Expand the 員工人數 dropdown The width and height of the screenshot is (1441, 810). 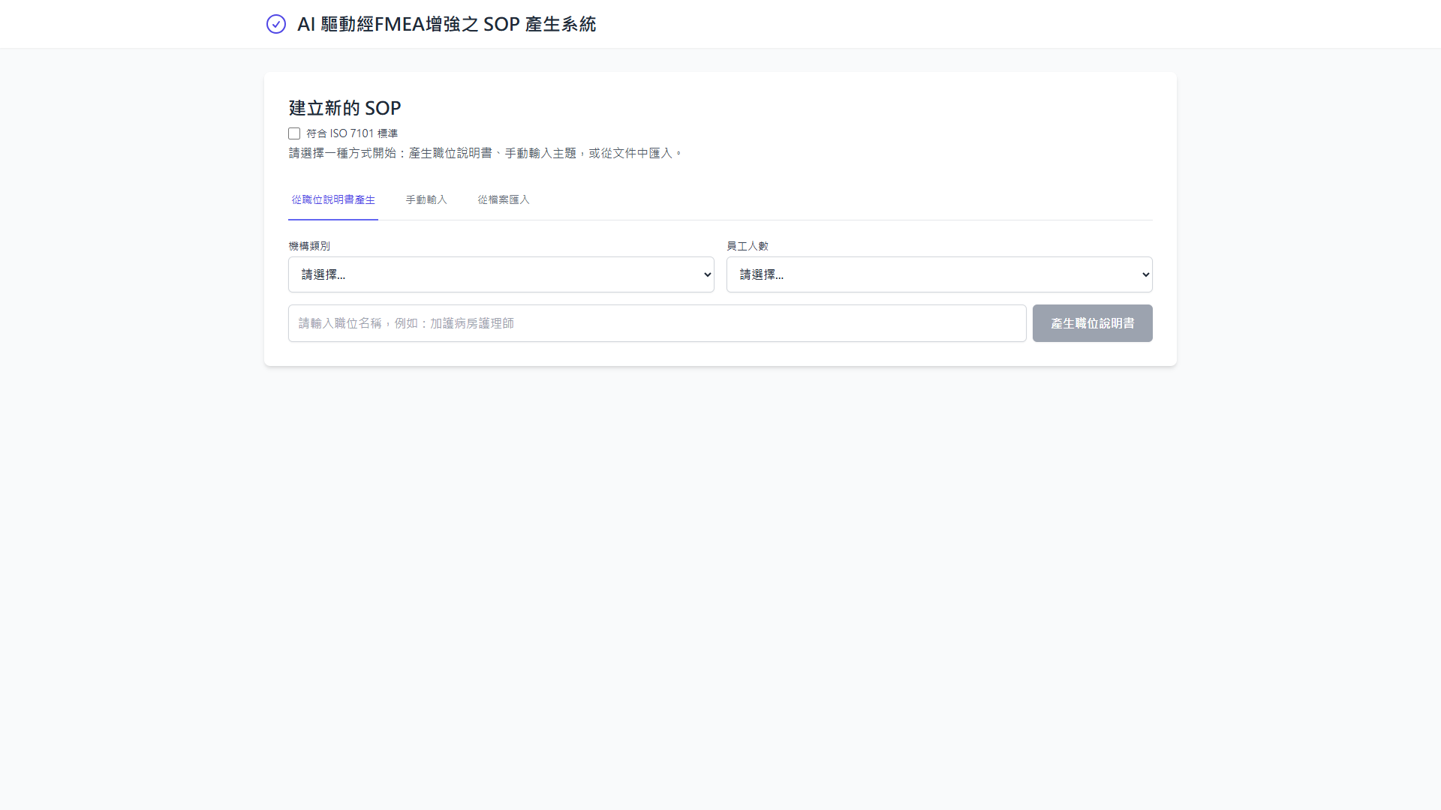tap(940, 274)
